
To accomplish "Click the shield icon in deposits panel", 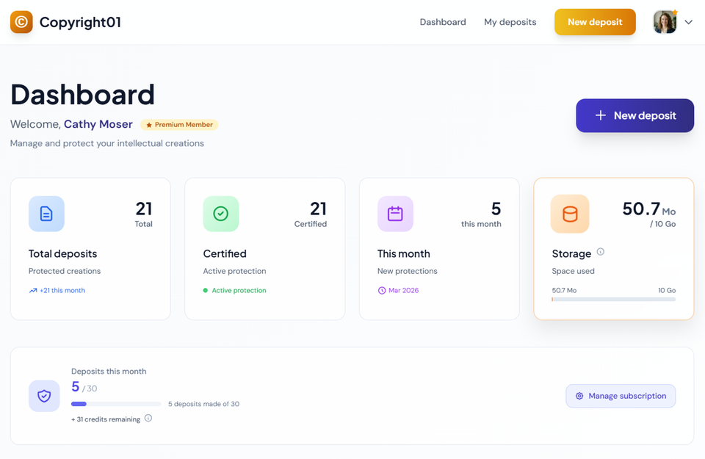I will (44, 396).
